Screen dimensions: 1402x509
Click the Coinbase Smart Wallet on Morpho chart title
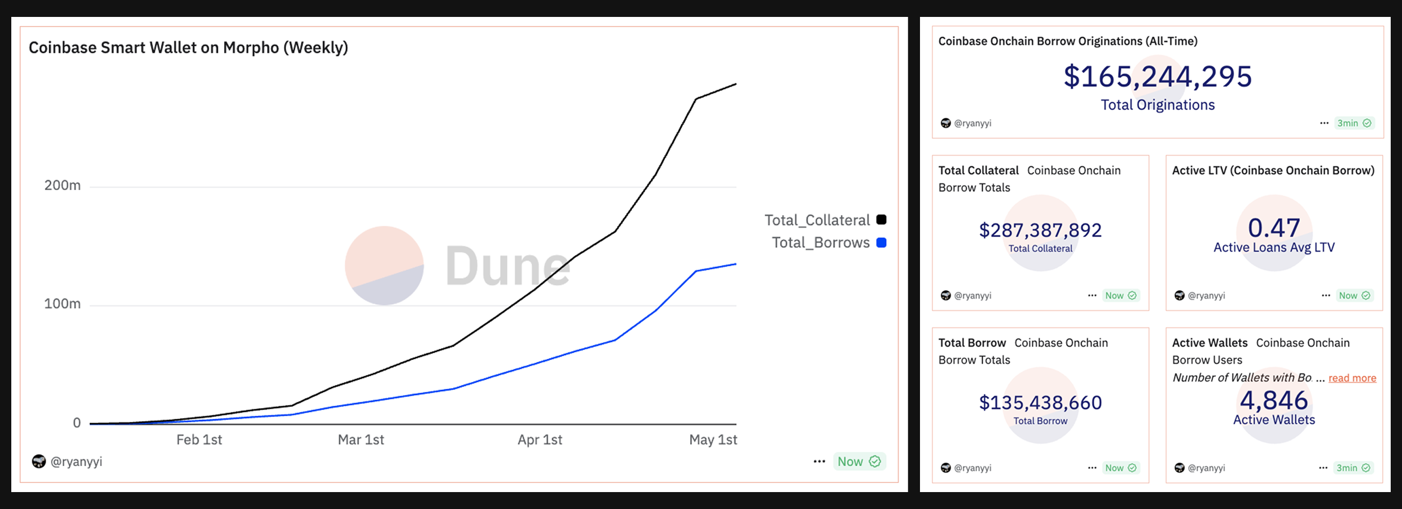[188, 47]
